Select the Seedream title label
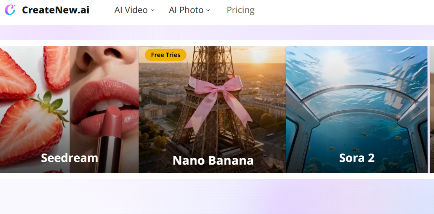 (x=69, y=158)
